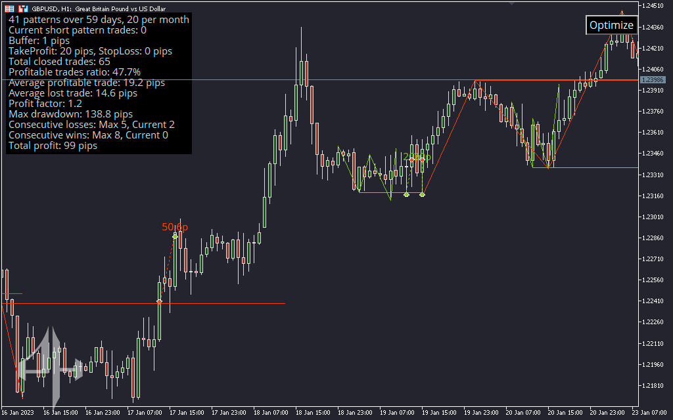Click the green up arrow below 19 Jan 07:00 candle
Viewport: 673px width, 420px height.
406,194
